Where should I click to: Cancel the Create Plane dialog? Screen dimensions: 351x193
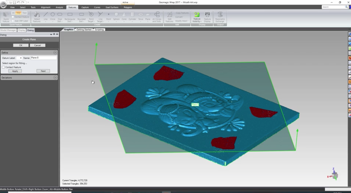coord(37,45)
